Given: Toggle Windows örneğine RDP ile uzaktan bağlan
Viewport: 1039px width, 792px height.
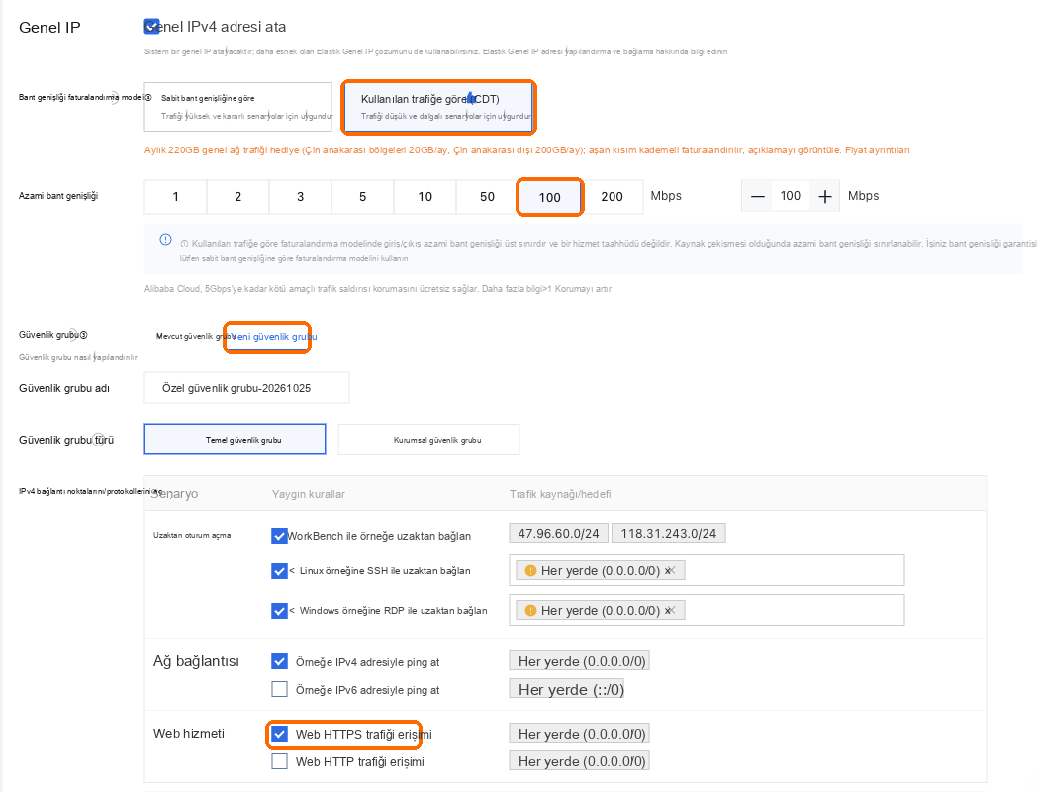Looking at the screenshot, I should (279, 611).
